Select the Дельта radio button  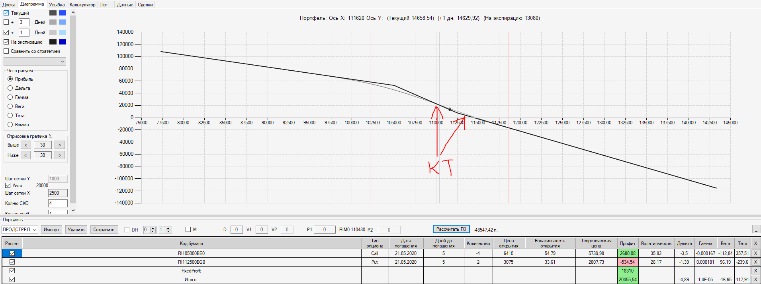[10, 88]
